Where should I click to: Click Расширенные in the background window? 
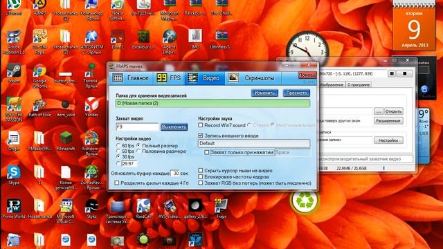[x=388, y=121]
